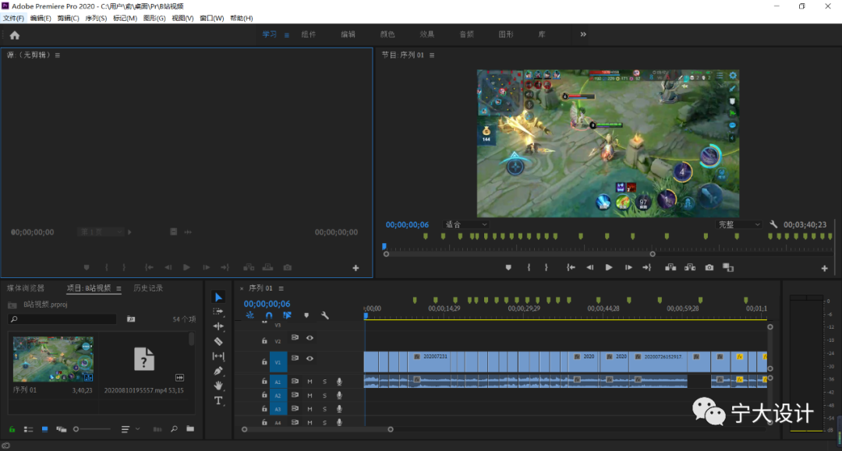Mute audio track A1
842x451 pixels.
pyautogui.click(x=310, y=382)
